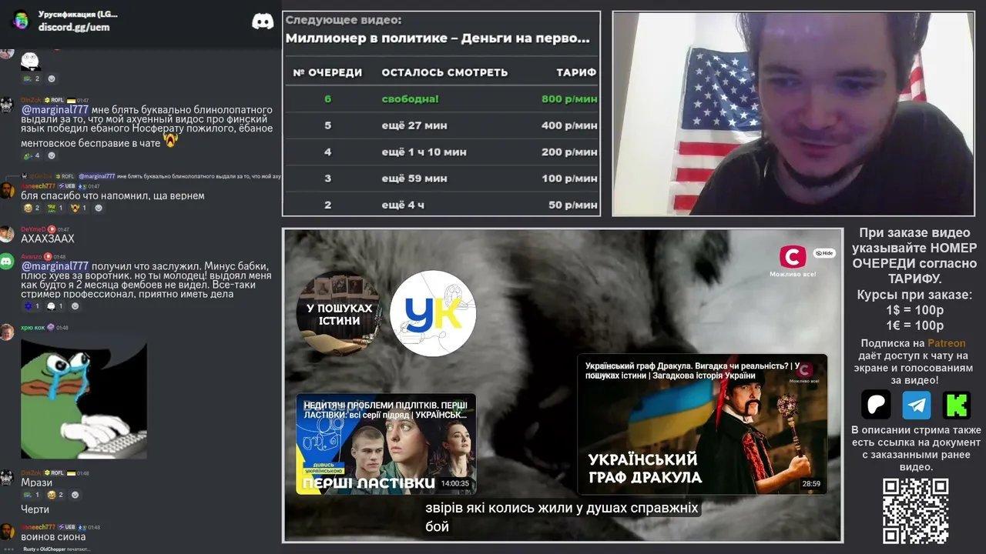Viewport: 986px width, 554px height.
Task: Open the Kick icon in the info panel
Action: click(x=957, y=405)
